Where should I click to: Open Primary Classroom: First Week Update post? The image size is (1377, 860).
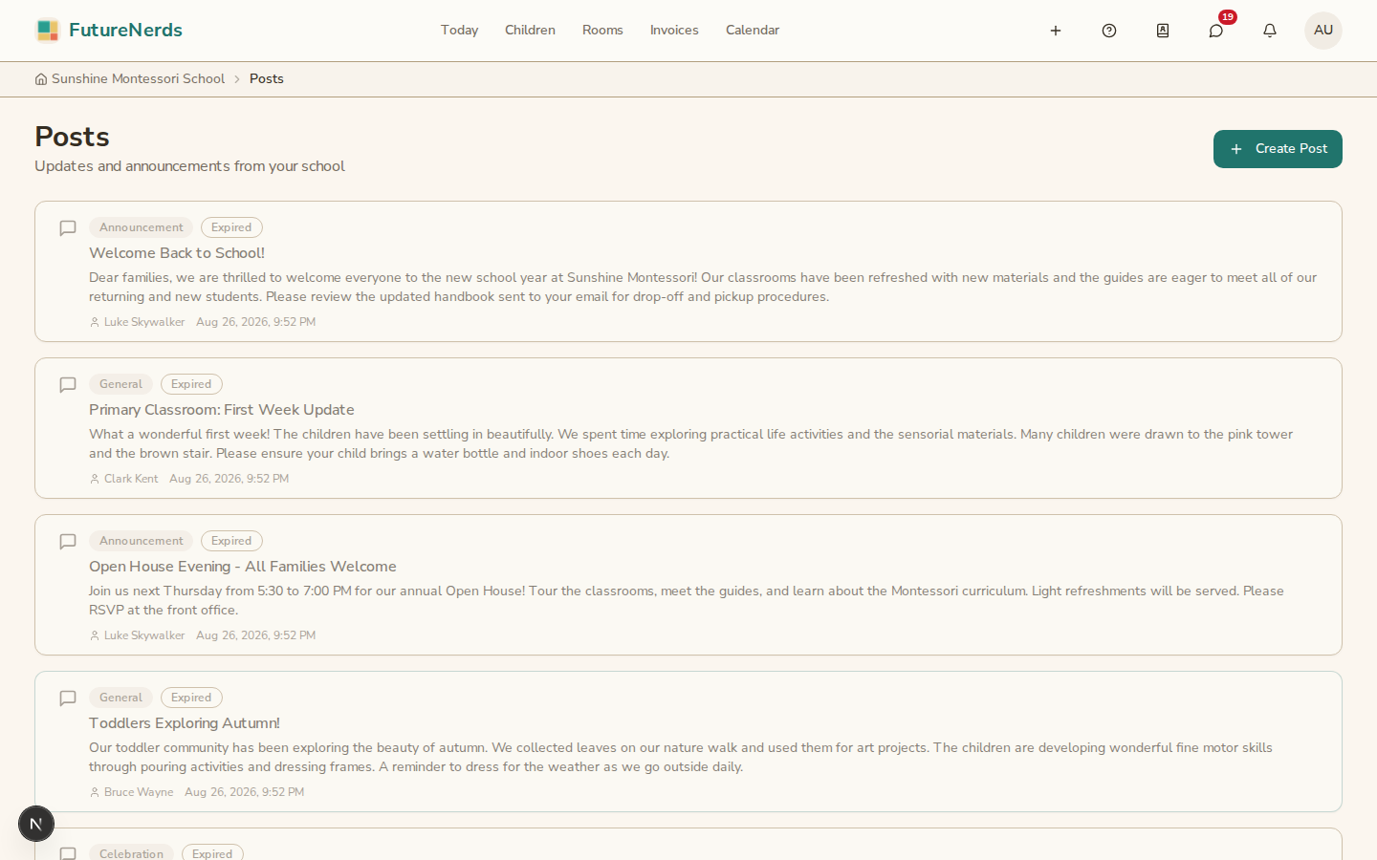222,410
